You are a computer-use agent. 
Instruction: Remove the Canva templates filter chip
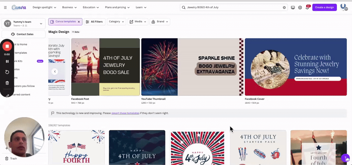tap(79, 22)
